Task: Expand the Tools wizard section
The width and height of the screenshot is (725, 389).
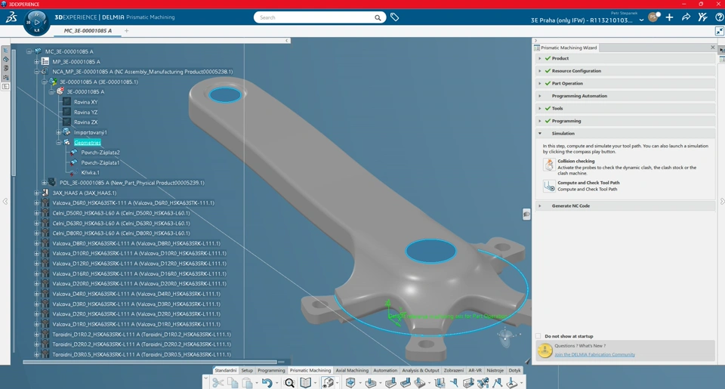Action: pos(539,108)
